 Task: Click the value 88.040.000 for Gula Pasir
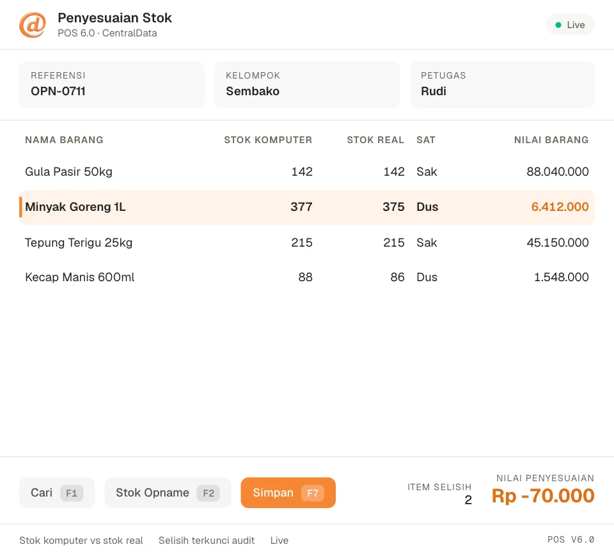click(558, 171)
